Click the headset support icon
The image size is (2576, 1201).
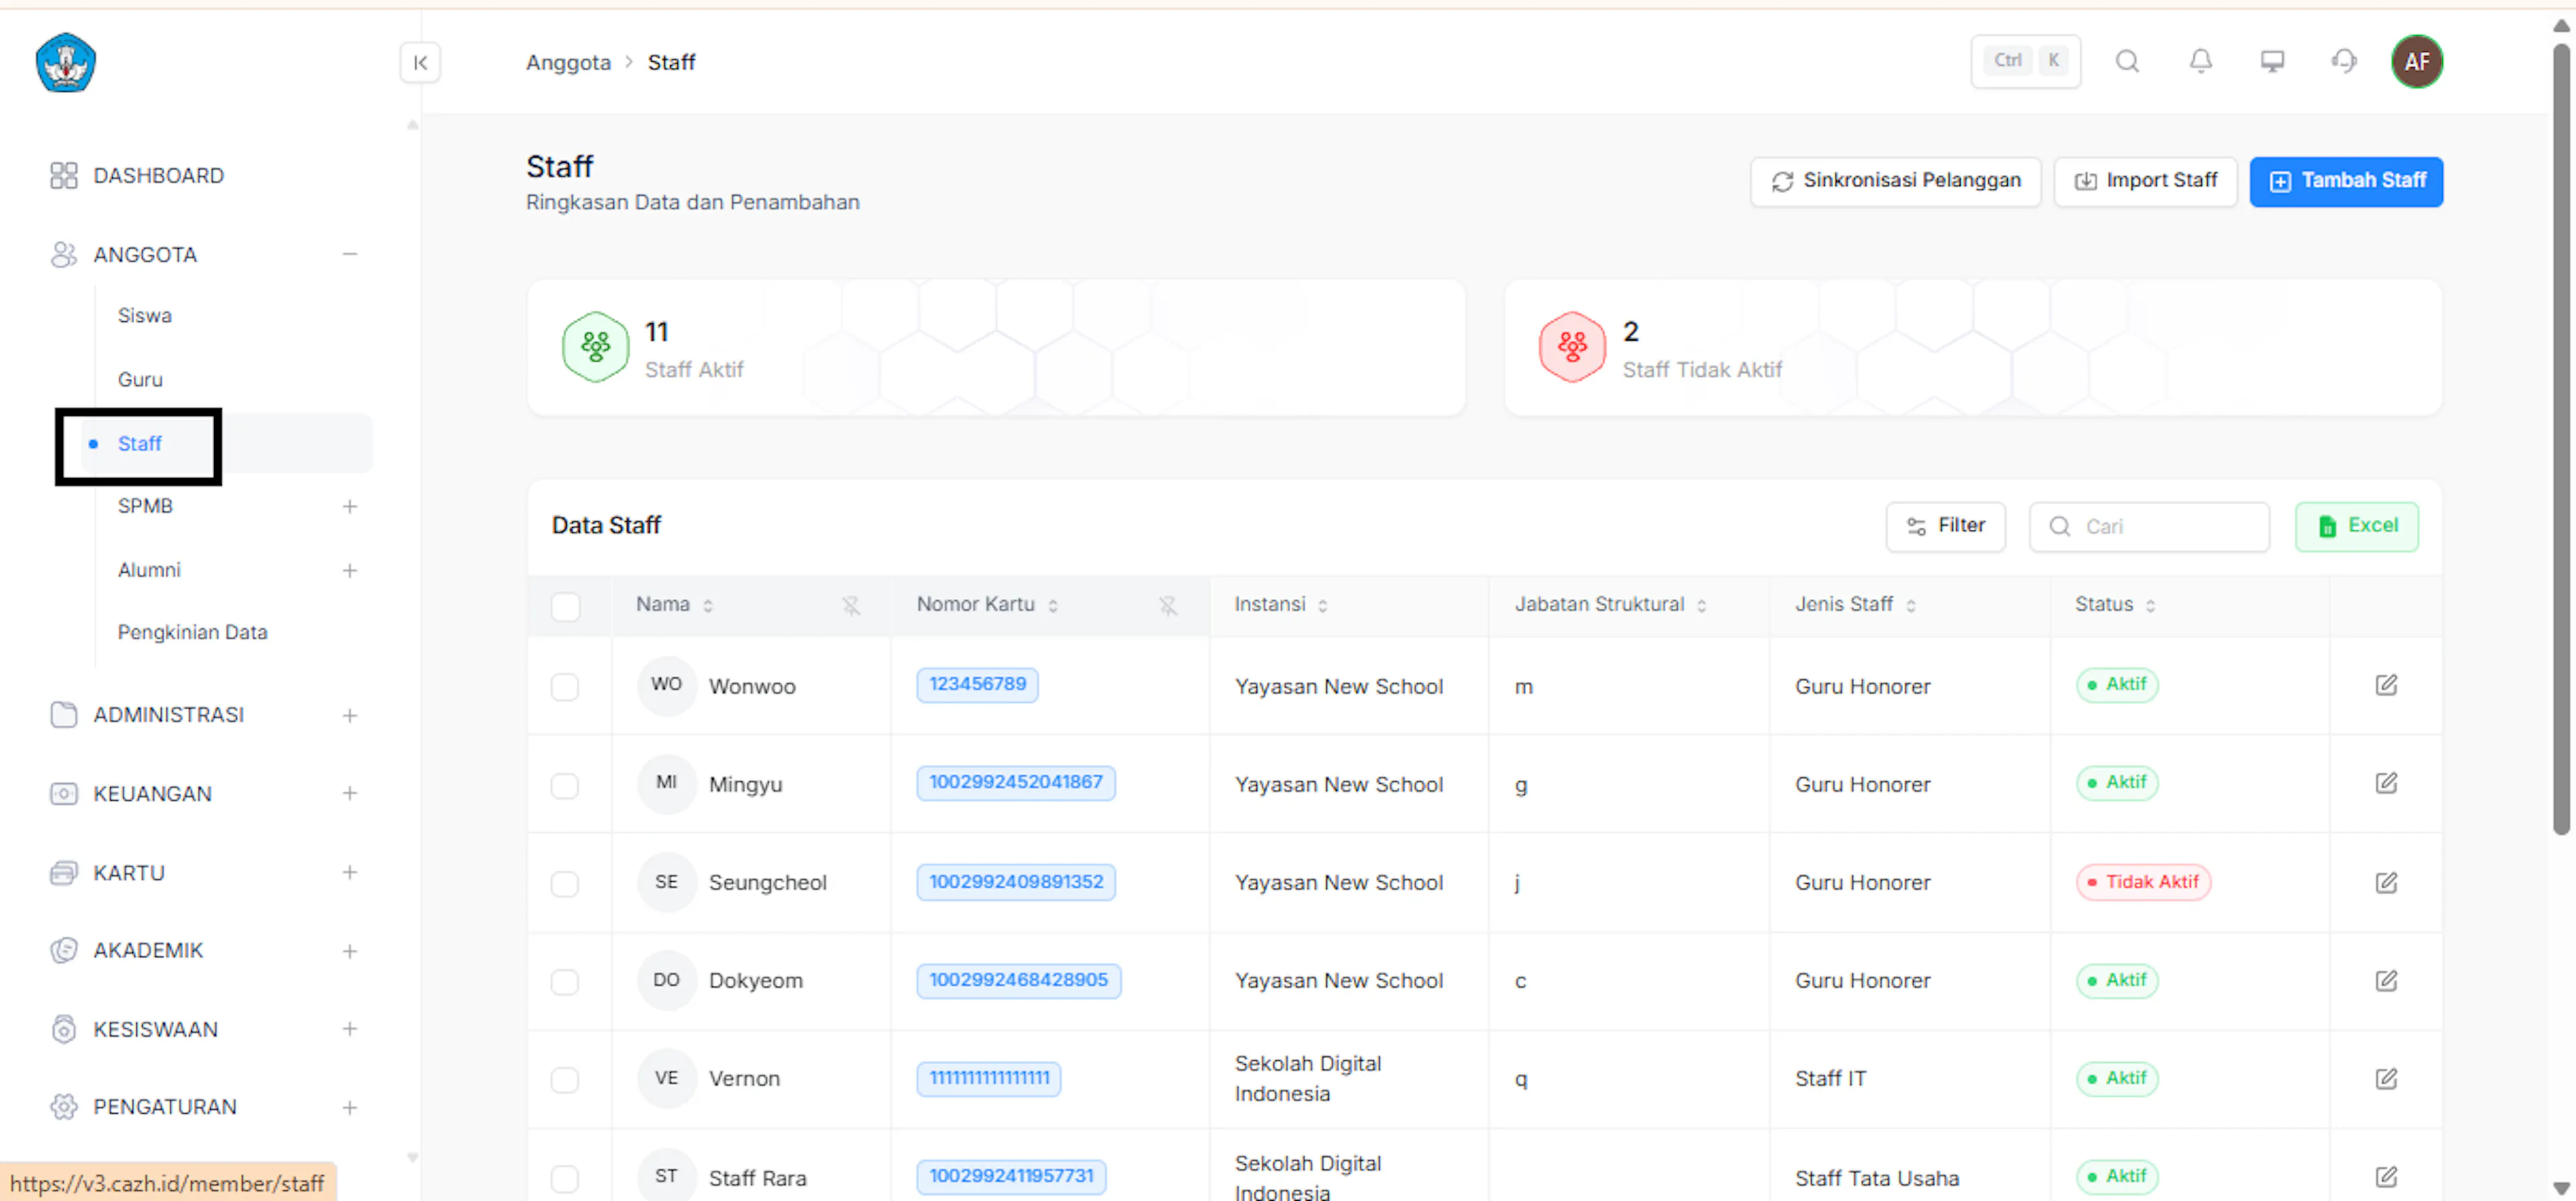tap(2344, 62)
